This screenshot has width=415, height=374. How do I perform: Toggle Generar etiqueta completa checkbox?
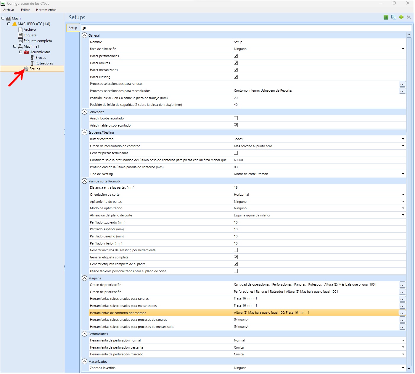tap(236, 257)
